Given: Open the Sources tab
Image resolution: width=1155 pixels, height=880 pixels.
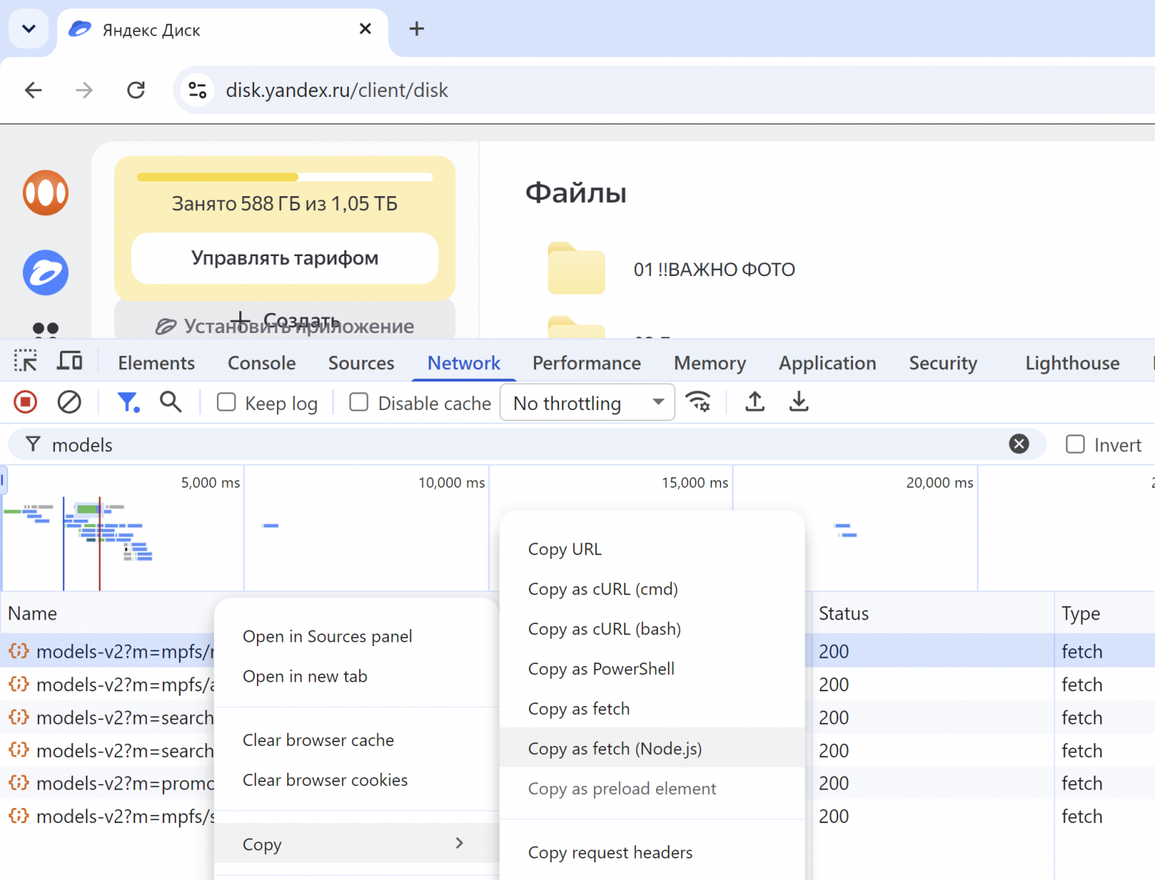Looking at the screenshot, I should pos(361,363).
